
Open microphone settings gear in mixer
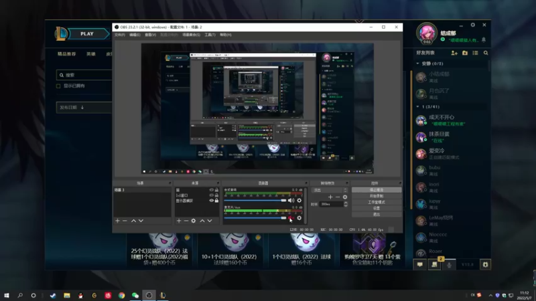(299, 218)
